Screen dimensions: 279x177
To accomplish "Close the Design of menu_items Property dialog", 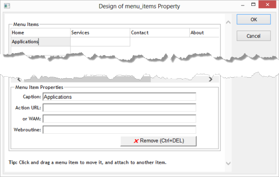I will [267, 4].
